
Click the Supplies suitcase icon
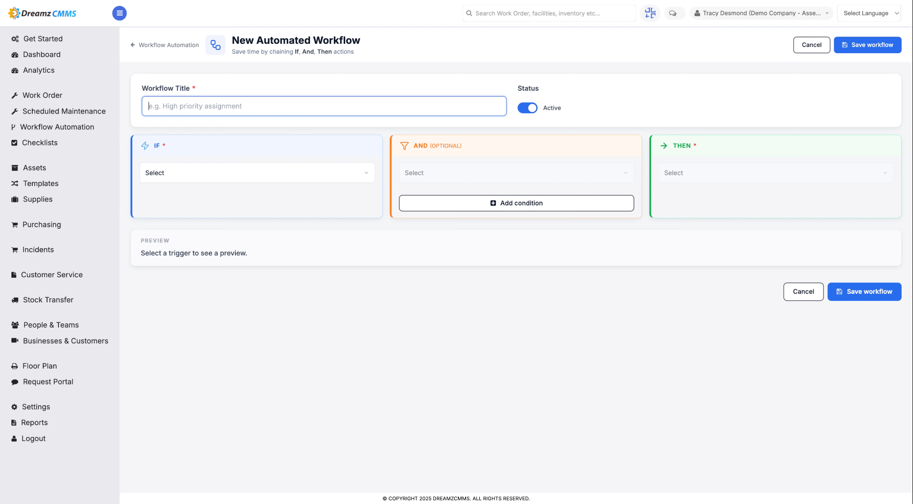click(x=15, y=199)
